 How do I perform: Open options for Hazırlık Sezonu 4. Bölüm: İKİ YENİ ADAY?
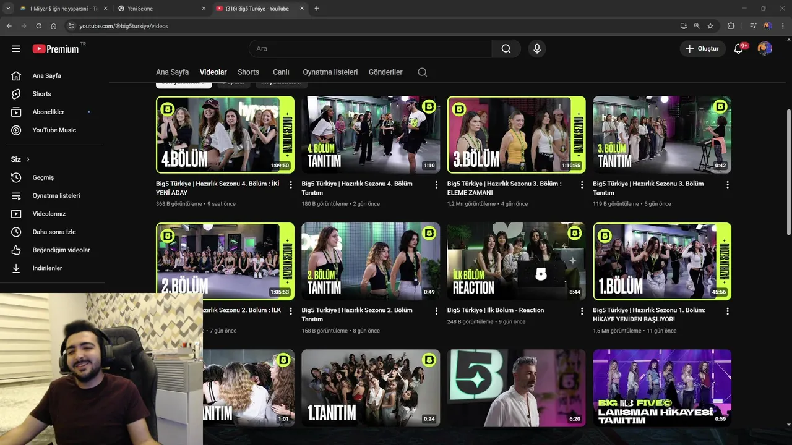coord(291,185)
